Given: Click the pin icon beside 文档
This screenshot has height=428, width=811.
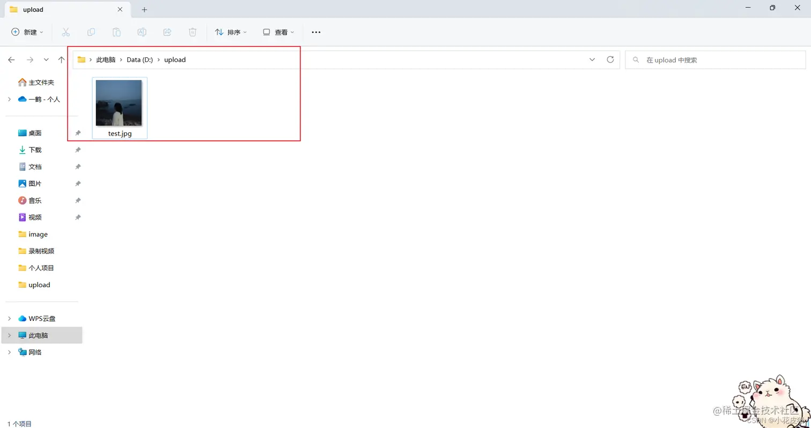Looking at the screenshot, I should (x=78, y=167).
